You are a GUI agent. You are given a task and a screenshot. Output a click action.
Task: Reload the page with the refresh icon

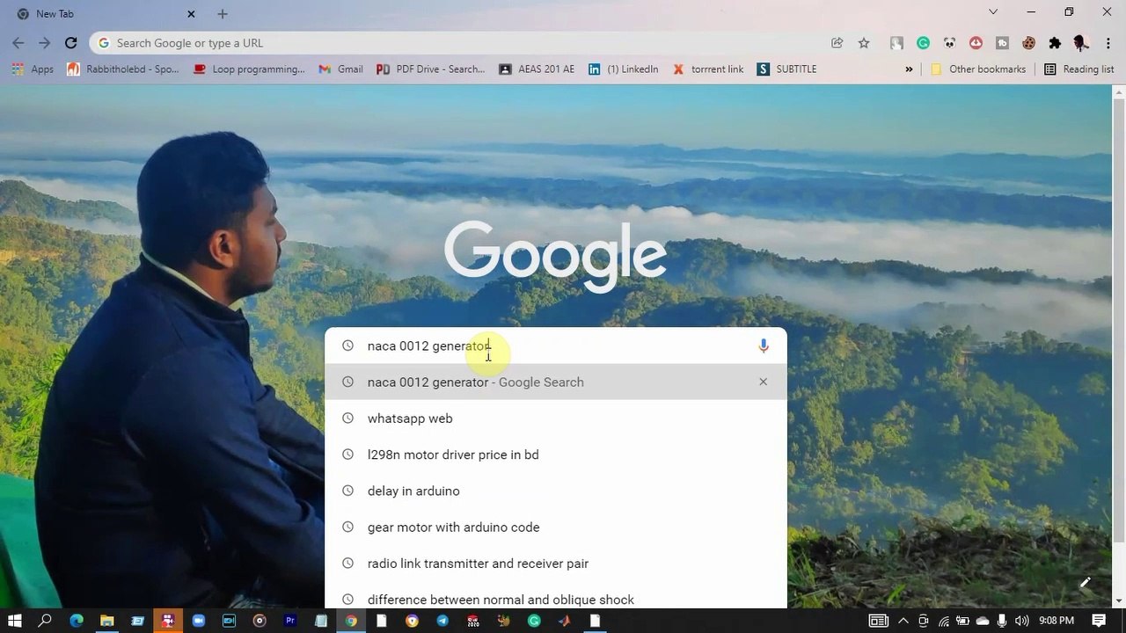(71, 43)
